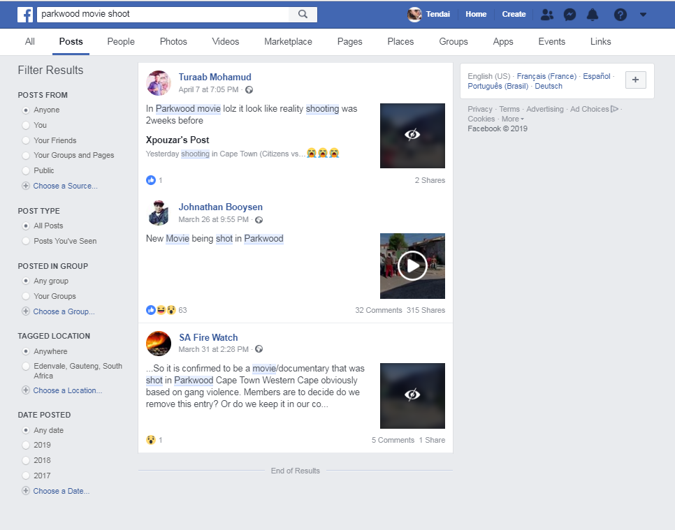Select the Public radio option
Screen dimensions: 675x530
[26, 171]
